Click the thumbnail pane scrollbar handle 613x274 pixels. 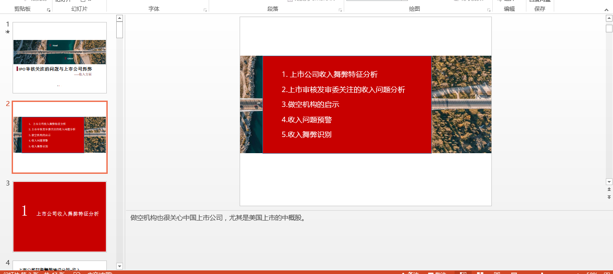(x=119, y=30)
